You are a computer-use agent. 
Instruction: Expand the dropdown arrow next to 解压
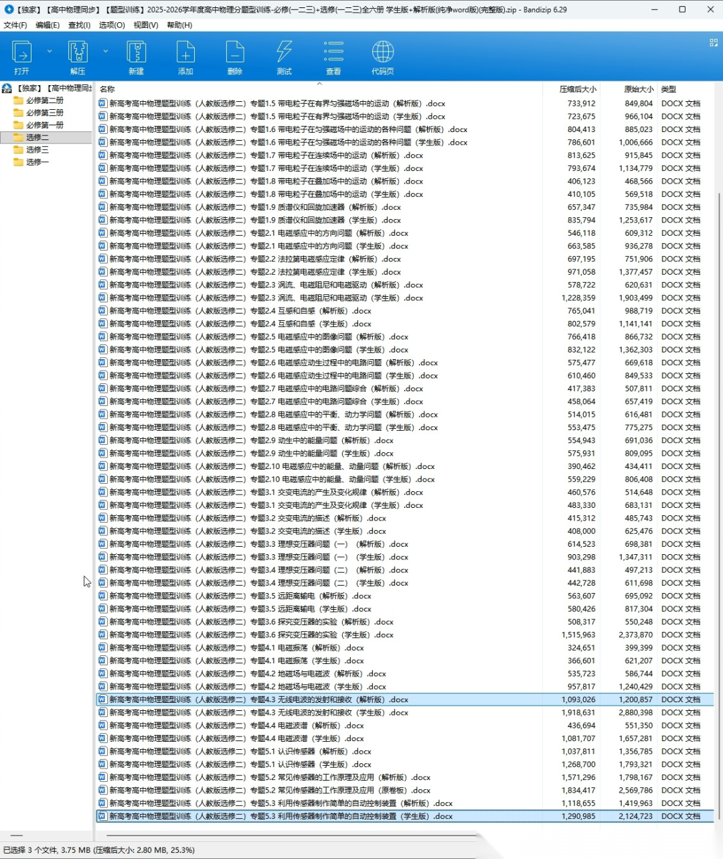point(106,51)
